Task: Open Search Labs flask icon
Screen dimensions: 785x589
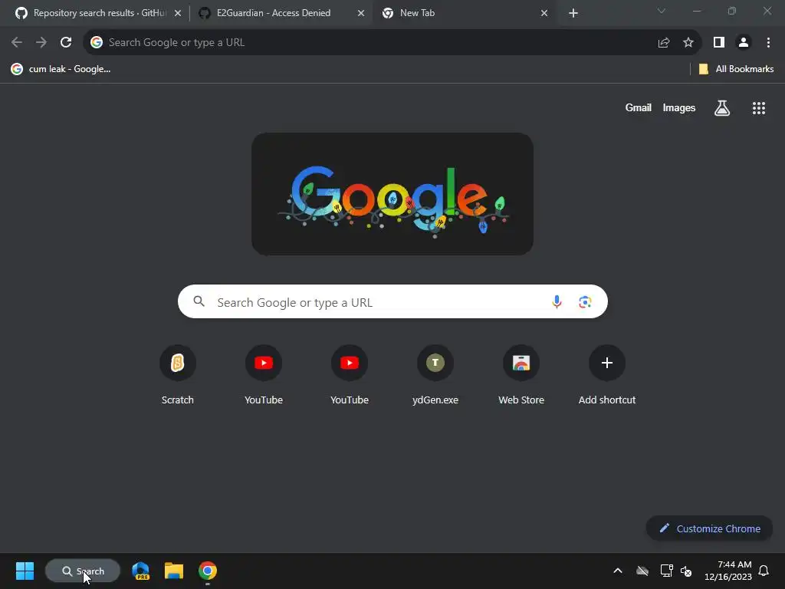Action: pos(722,107)
